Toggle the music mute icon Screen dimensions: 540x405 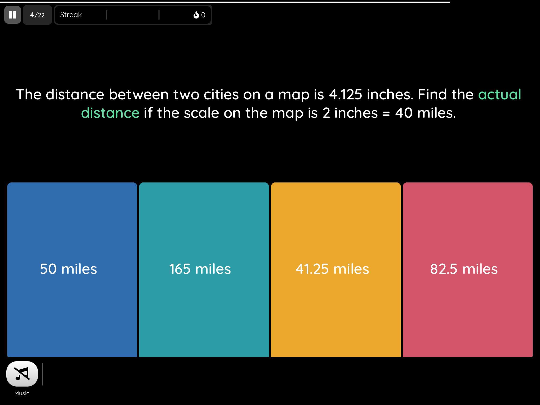pos(22,374)
